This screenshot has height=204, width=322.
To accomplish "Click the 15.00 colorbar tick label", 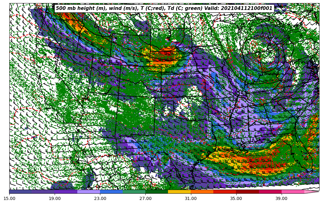I will (9, 198).
